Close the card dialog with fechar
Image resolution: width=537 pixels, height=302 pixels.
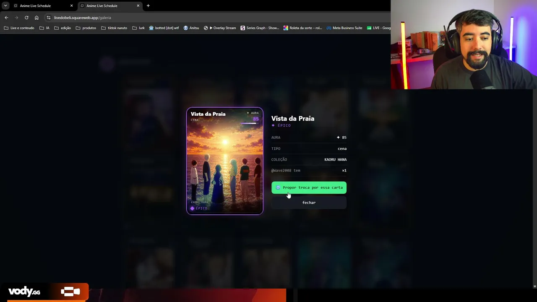tap(309, 203)
